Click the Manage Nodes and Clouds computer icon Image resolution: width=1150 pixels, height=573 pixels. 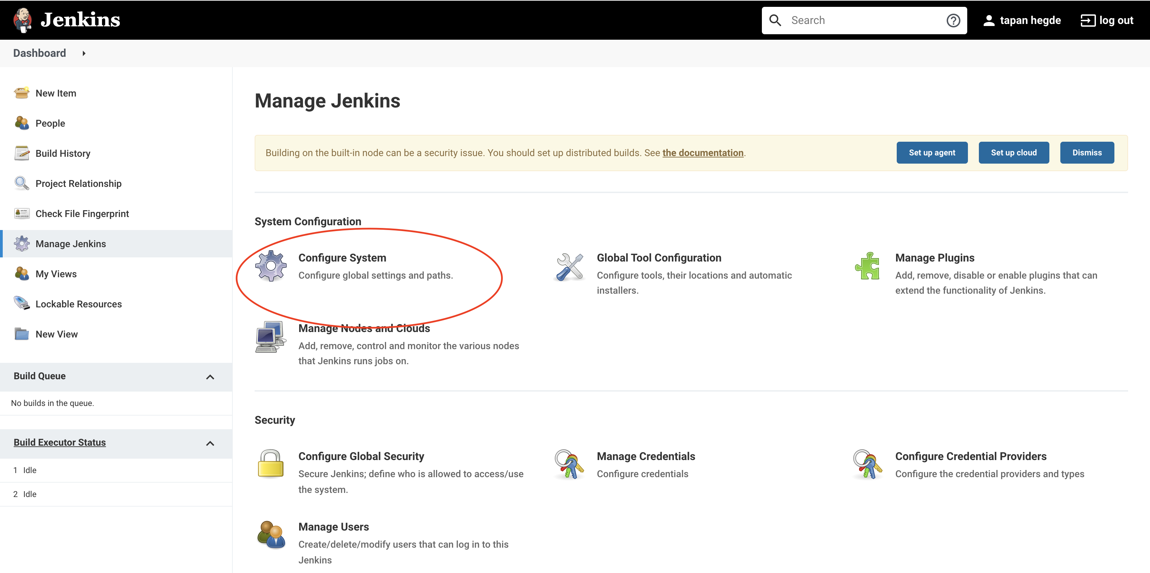tap(270, 337)
